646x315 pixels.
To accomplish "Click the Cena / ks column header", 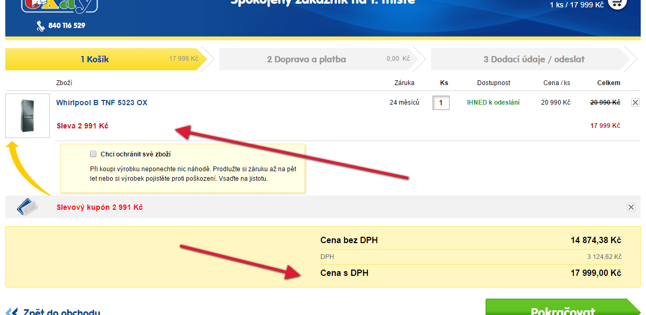I will coord(557,83).
